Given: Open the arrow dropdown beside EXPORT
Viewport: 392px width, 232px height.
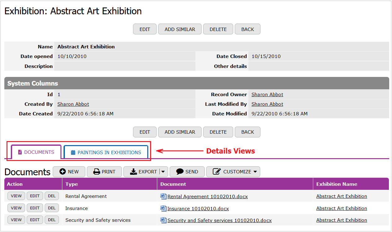Looking at the screenshot, I should point(163,172).
